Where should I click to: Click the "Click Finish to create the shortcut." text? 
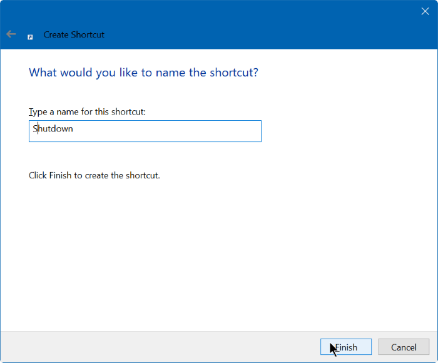coord(94,175)
